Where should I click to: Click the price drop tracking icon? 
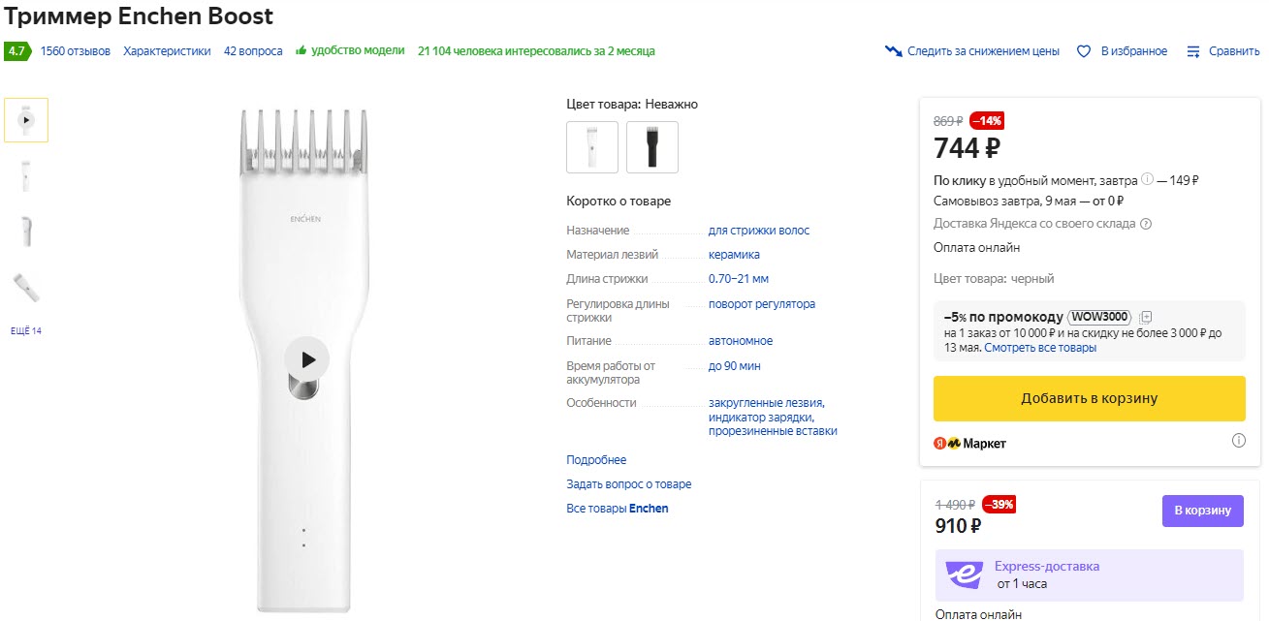[894, 51]
